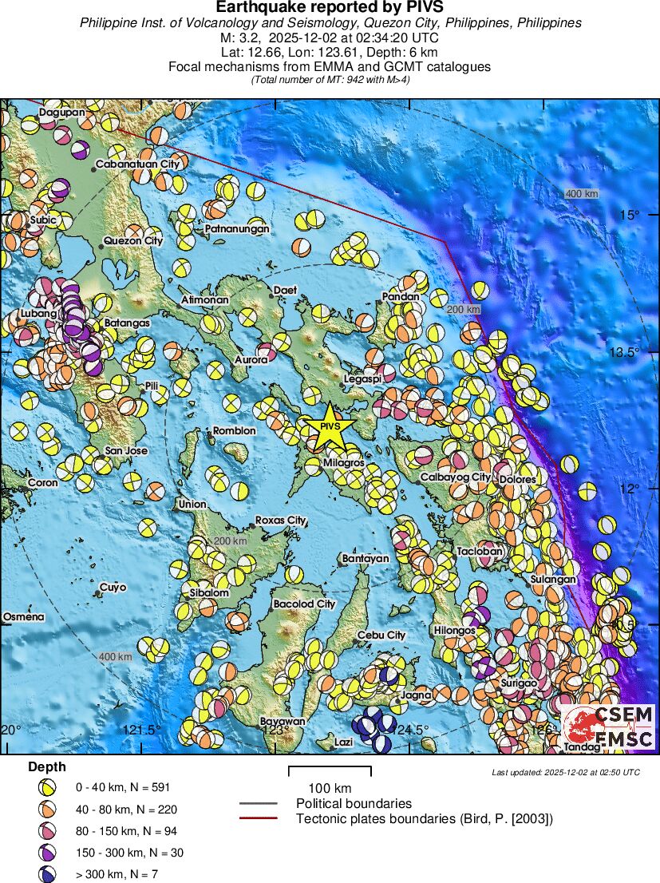Click the Earthquake reported by PIVS title
660x883 pixels.
click(x=330, y=8)
